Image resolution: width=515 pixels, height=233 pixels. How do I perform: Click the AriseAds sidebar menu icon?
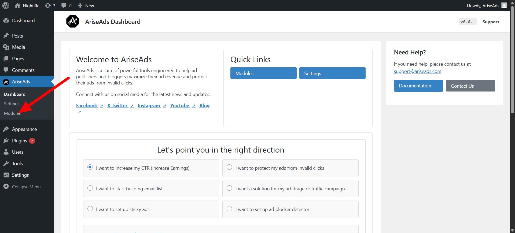tap(6, 82)
